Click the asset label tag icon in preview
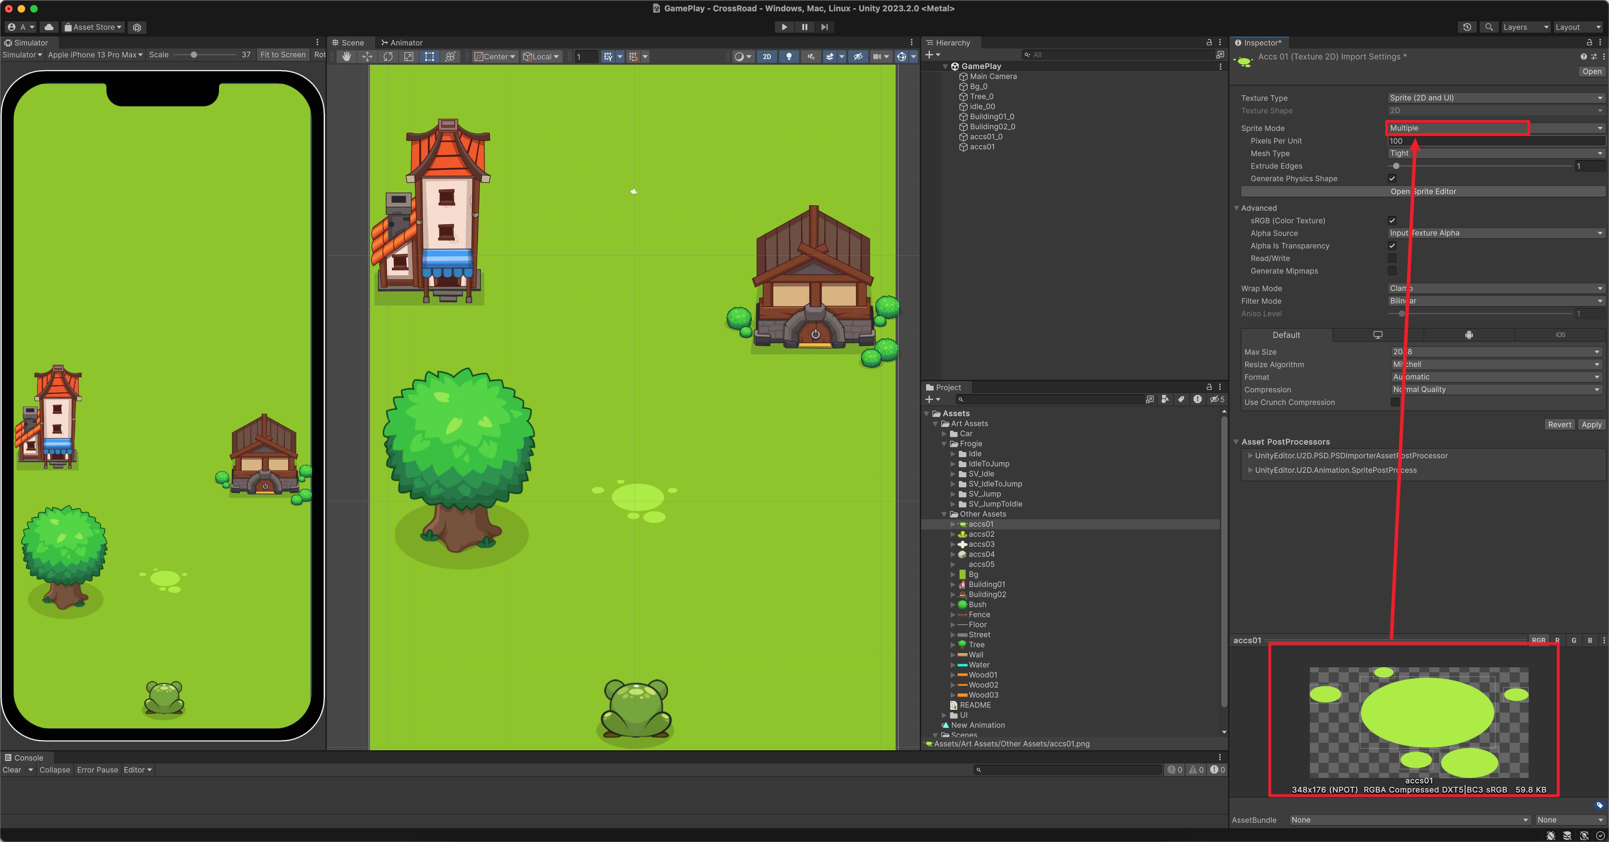This screenshot has width=1609, height=842. (x=1600, y=805)
